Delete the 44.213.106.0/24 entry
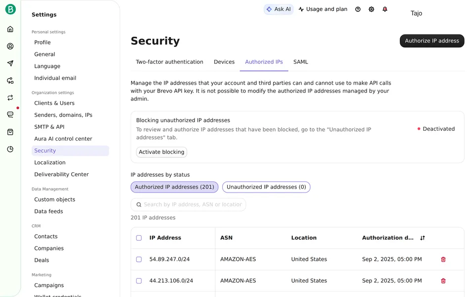The height and width of the screenshot is (297, 475). coord(443,281)
